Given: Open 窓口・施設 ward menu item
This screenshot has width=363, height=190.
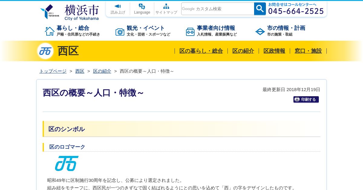Looking at the screenshot, I should coord(308,51).
